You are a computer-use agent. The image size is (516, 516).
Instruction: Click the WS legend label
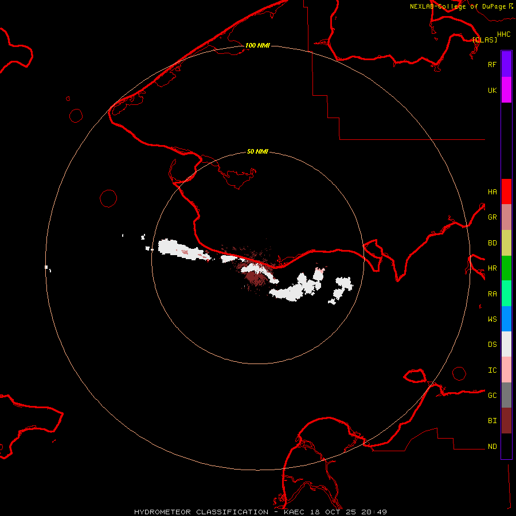(x=492, y=319)
